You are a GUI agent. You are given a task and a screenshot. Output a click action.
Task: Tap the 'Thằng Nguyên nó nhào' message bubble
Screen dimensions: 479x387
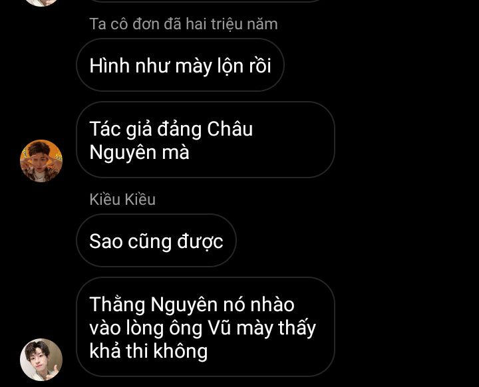(x=206, y=326)
